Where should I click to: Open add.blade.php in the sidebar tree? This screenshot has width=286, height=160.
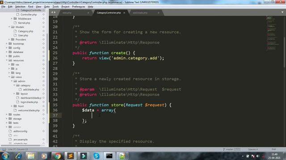point(31,89)
